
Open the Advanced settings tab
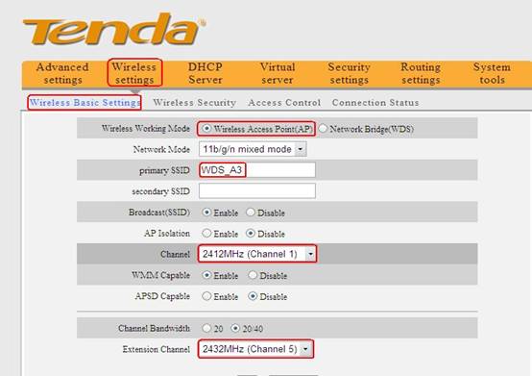[x=62, y=73]
